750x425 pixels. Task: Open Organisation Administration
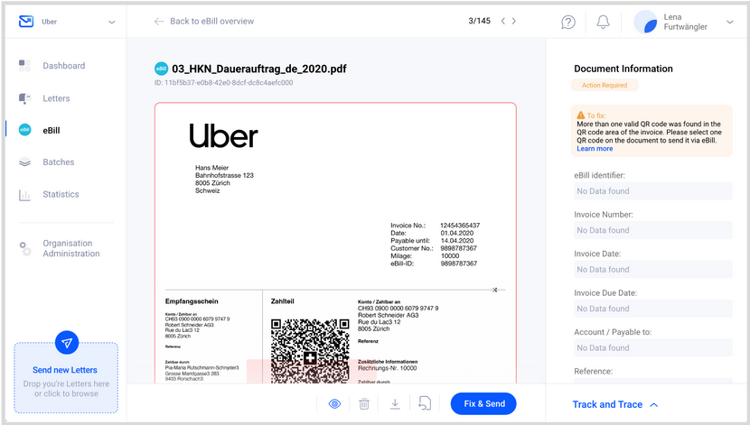click(x=71, y=248)
